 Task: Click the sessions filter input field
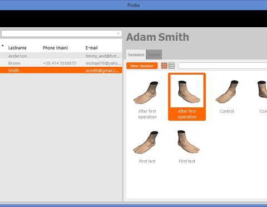tap(222, 66)
